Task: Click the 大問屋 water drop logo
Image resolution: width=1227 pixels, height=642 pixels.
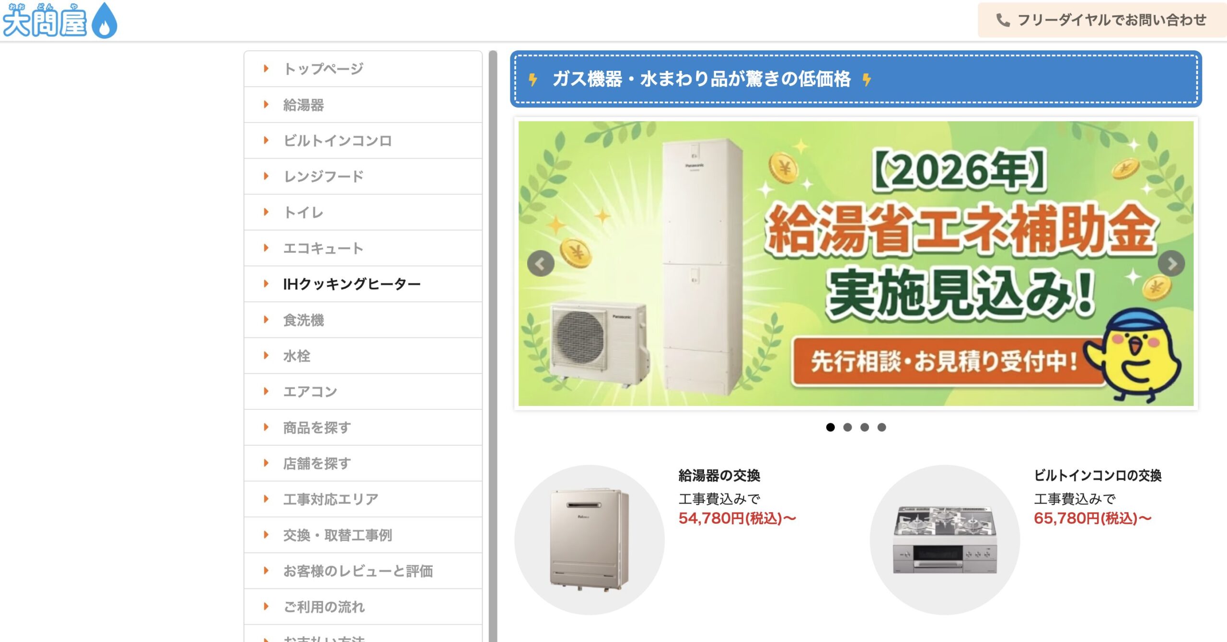Action: [x=59, y=20]
